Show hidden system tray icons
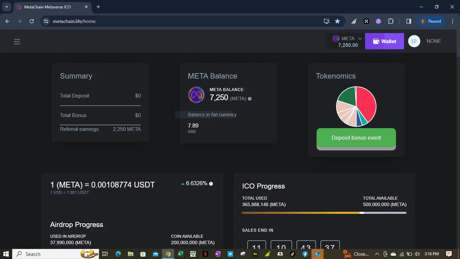The width and height of the screenshot is (460, 259). click(377, 254)
